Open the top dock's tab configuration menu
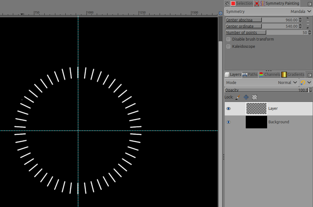 tap(310, 4)
